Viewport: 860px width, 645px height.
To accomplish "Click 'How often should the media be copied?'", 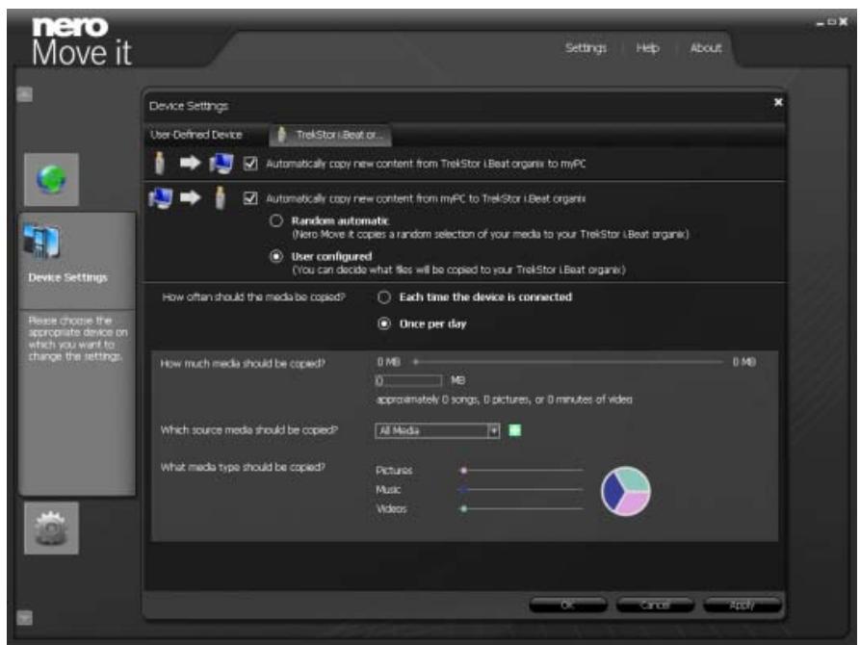I will click(x=253, y=297).
